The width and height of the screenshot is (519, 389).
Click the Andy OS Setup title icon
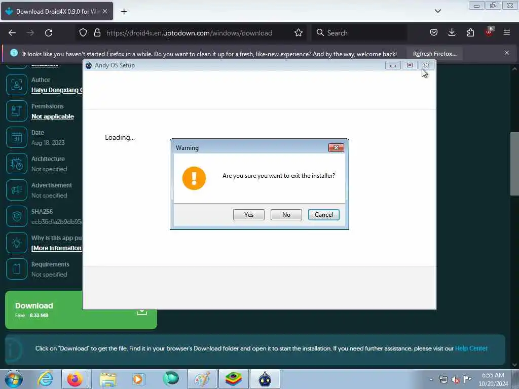click(89, 65)
